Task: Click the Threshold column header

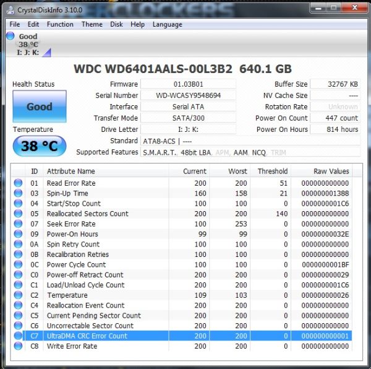Action: [271, 171]
